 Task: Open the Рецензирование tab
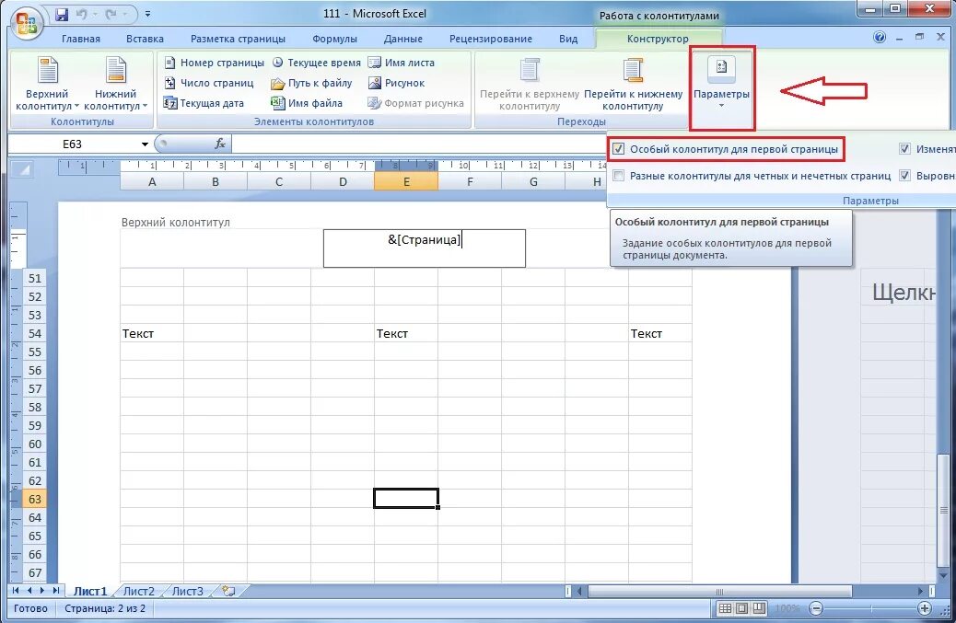(491, 39)
